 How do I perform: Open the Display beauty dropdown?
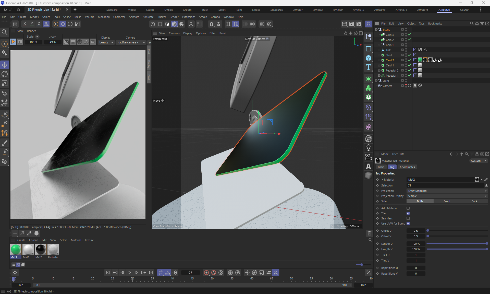pyautogui.click(x=106, y=42)
